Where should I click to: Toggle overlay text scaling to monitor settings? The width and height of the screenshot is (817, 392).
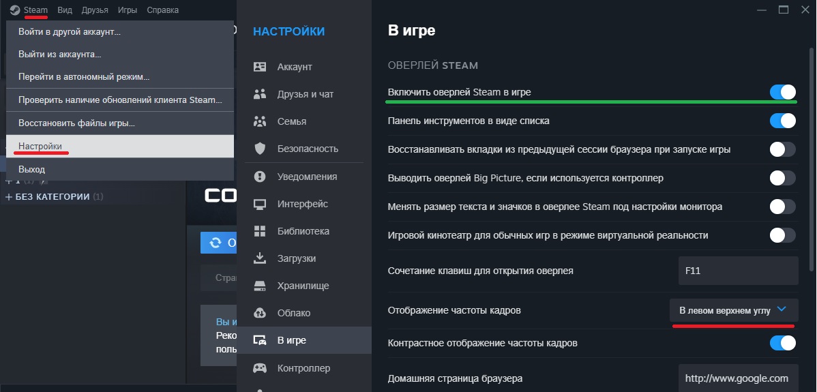(783, 207)
